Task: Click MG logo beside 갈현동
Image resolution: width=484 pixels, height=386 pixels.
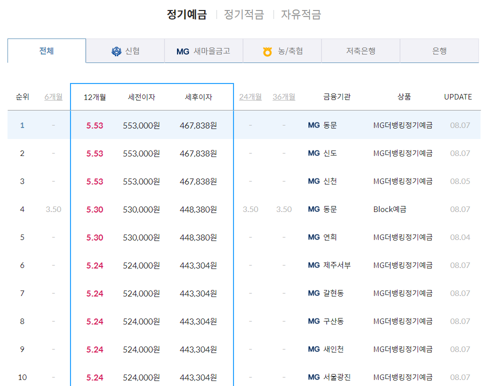Action: 314,293
